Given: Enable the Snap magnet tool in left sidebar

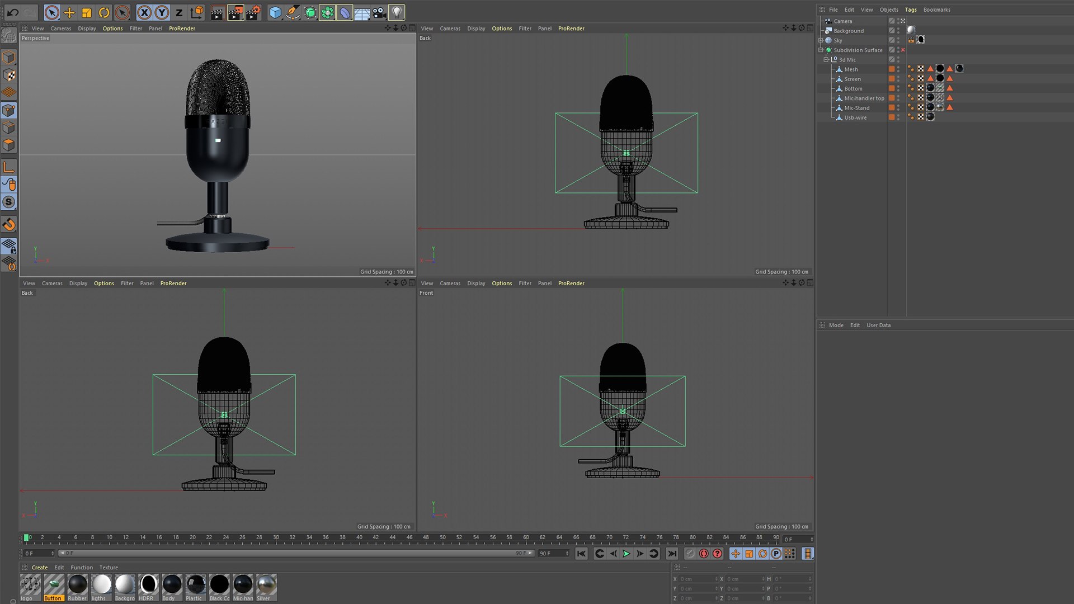Looking at the screenshot, I should 9,224.
